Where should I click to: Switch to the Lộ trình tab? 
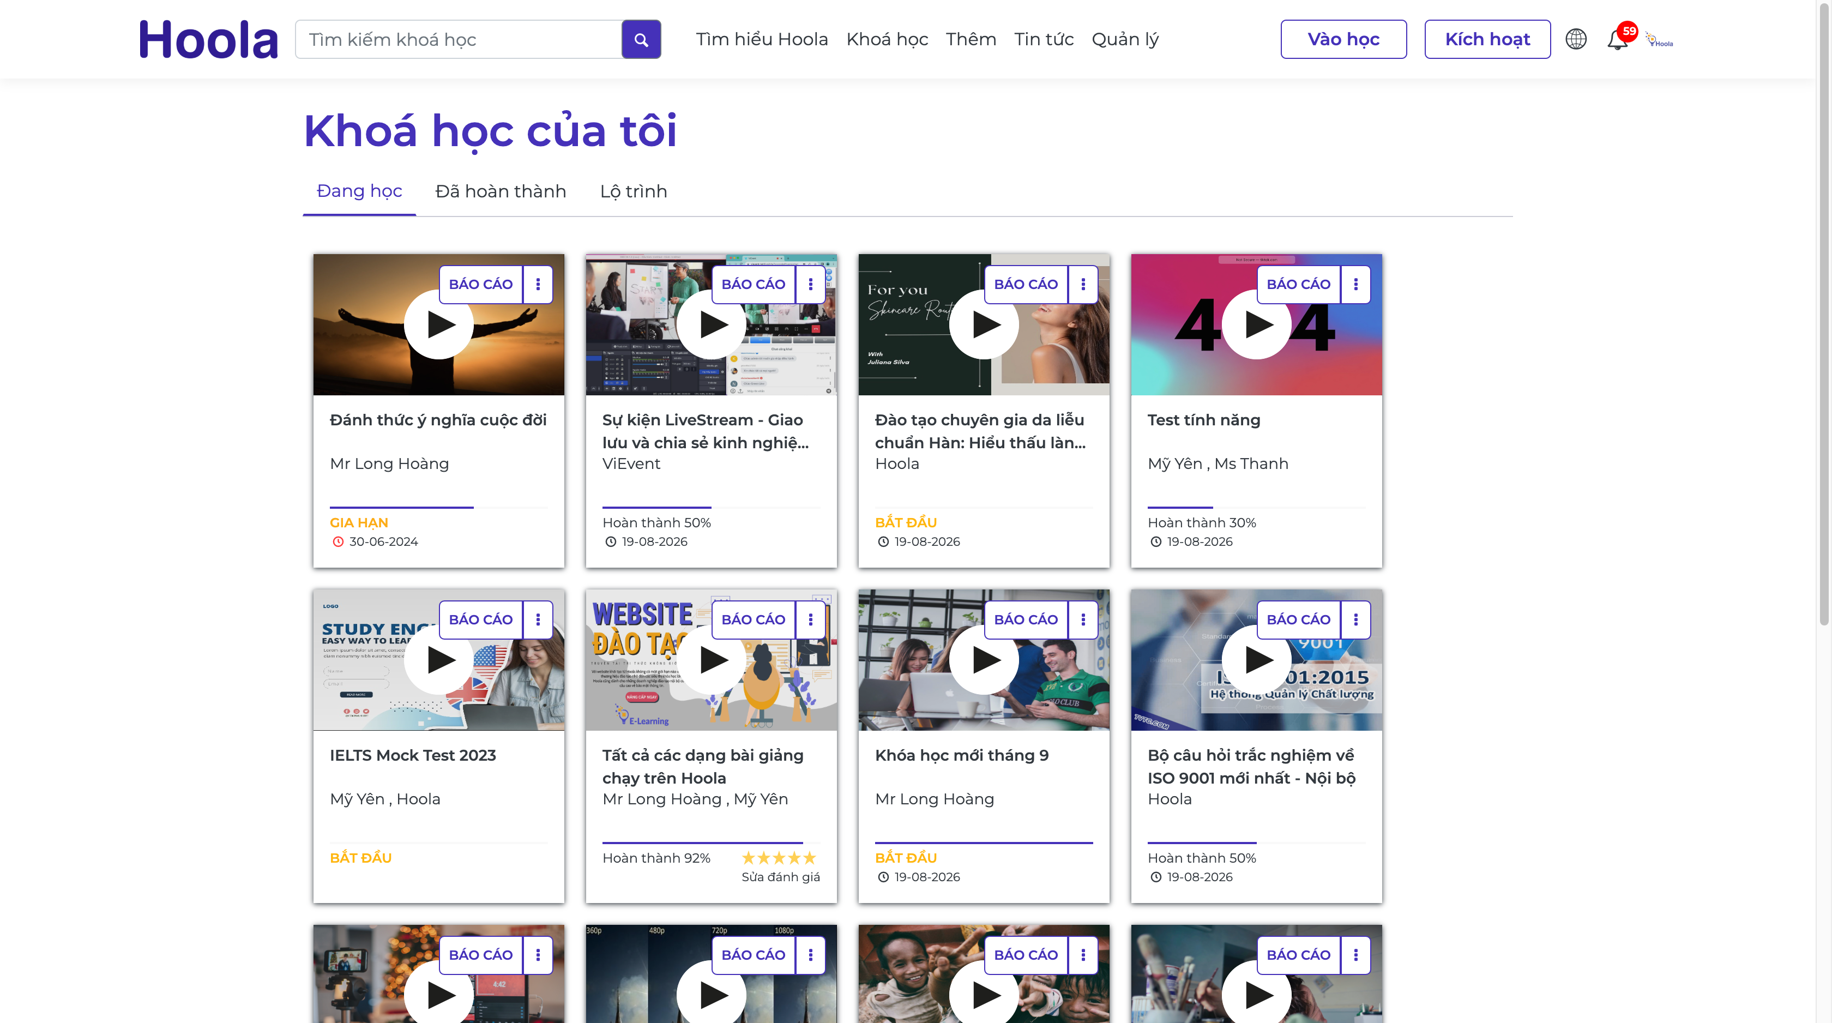(x=633, y=191)
